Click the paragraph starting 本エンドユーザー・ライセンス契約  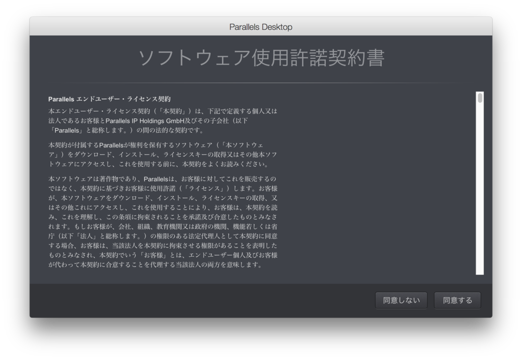[x=163, y=121]
